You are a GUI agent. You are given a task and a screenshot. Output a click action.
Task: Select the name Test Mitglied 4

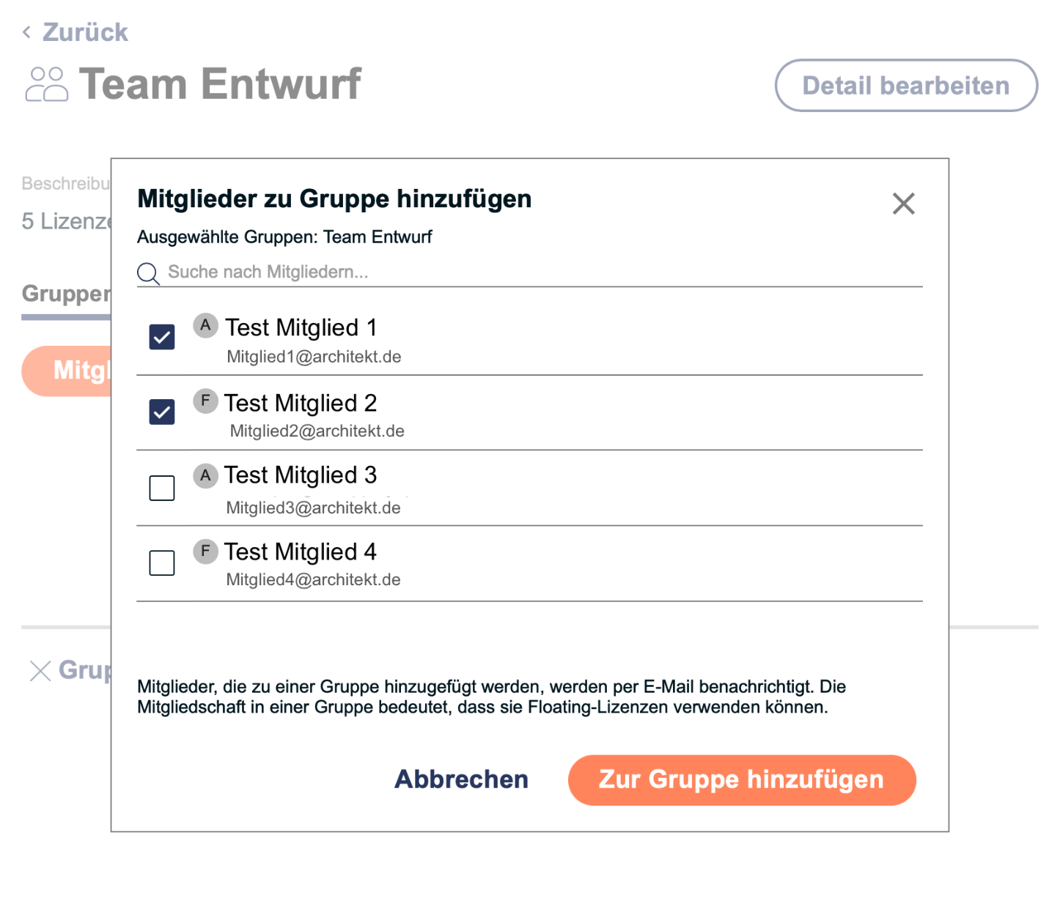(301, 552)
